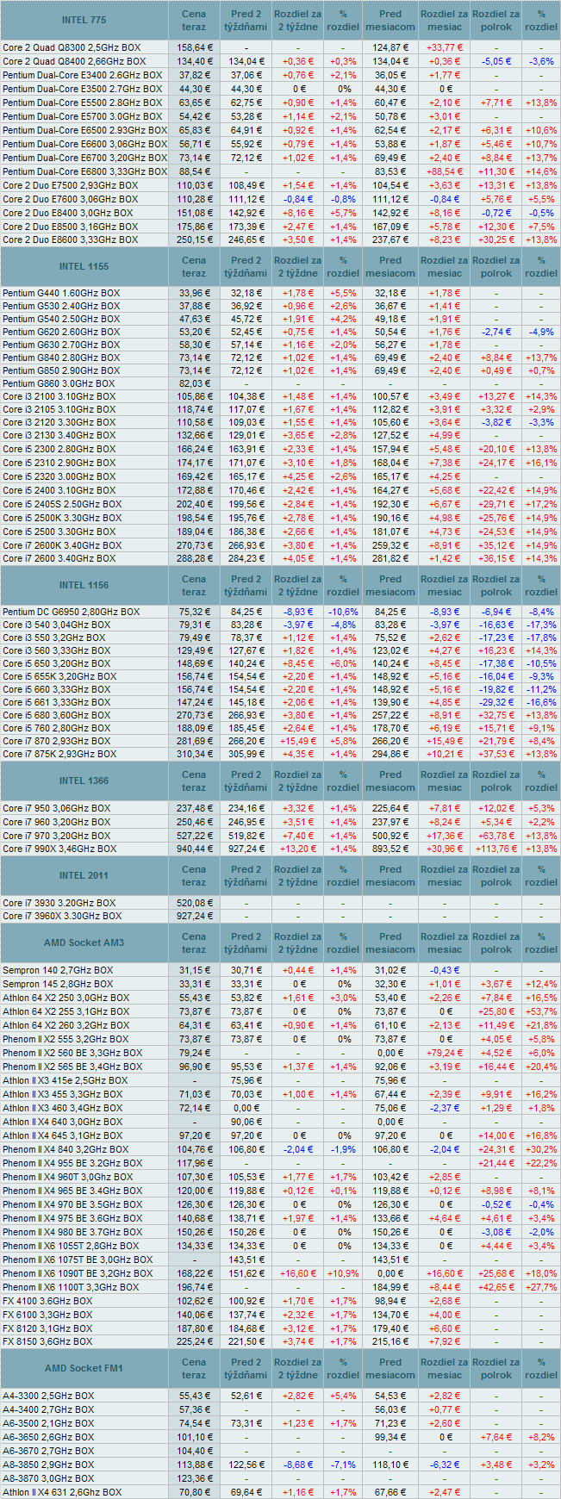Click Phenom II X2 560 BE 3,3GHz BOX name

72,1053
